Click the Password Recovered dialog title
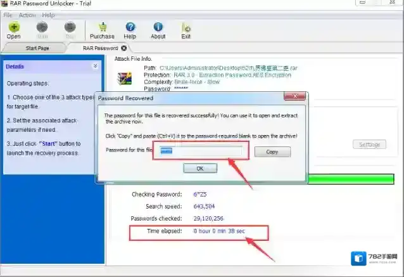Screen dimensions: 404x277 tap(125, 98)
